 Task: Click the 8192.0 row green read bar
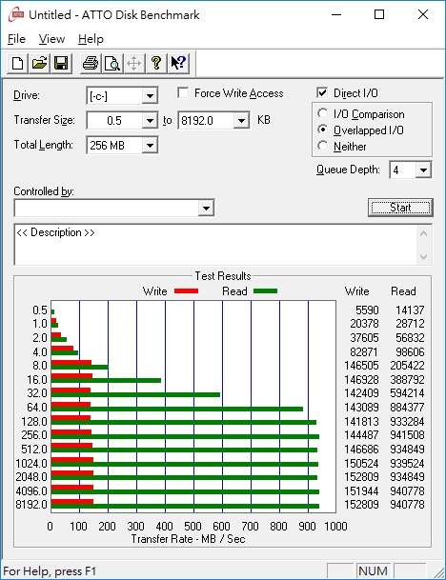(185, 506)
